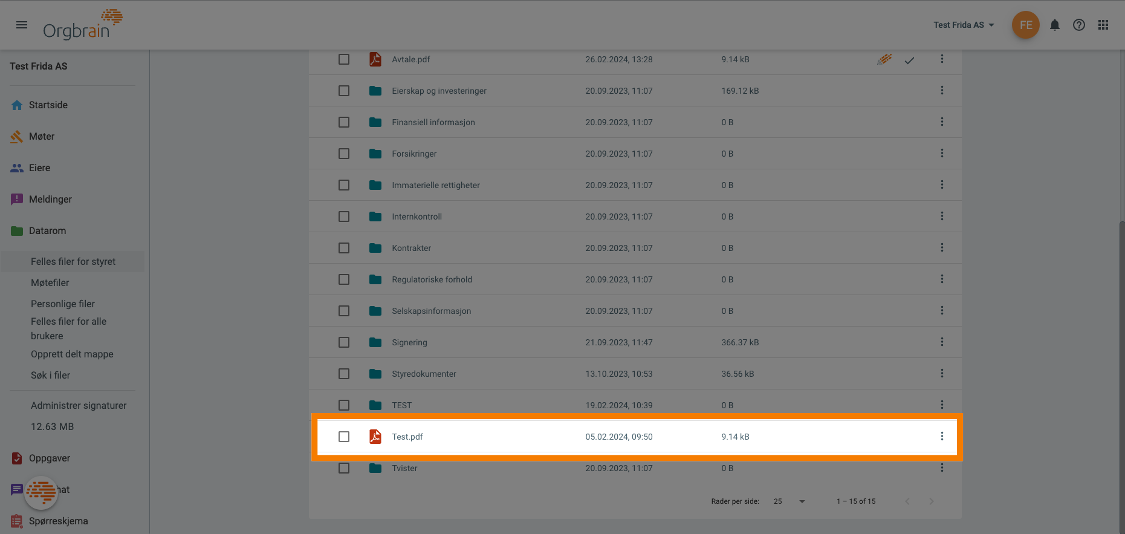Open the Avtale.pdf file name
The image size is (1125, 534).
pos(411,59)
